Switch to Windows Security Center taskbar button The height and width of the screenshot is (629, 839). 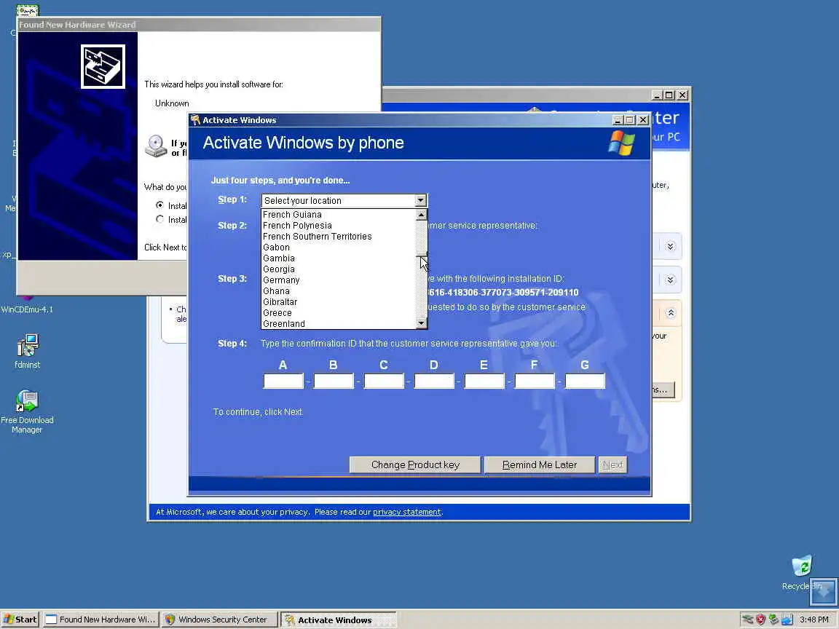(x=220, y=620)
